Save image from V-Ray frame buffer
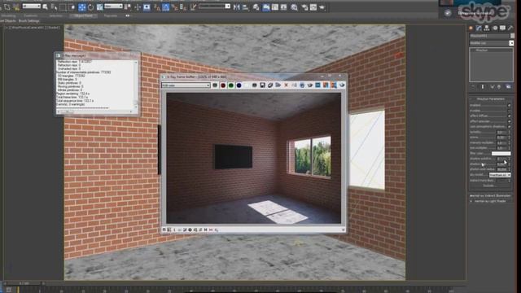521x293 pixels. click(262, 85)
